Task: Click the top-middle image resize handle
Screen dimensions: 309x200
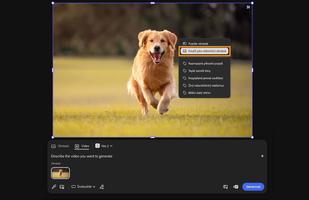Action: point(152,3)
